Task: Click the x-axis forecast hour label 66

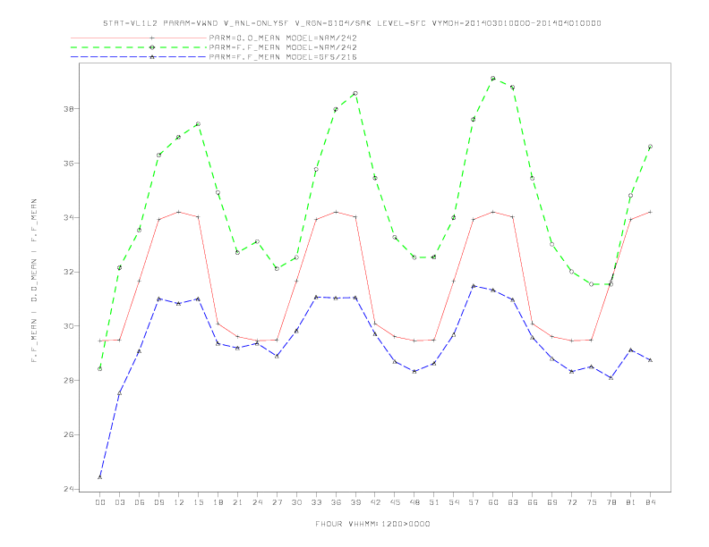Action: point(533,502)
